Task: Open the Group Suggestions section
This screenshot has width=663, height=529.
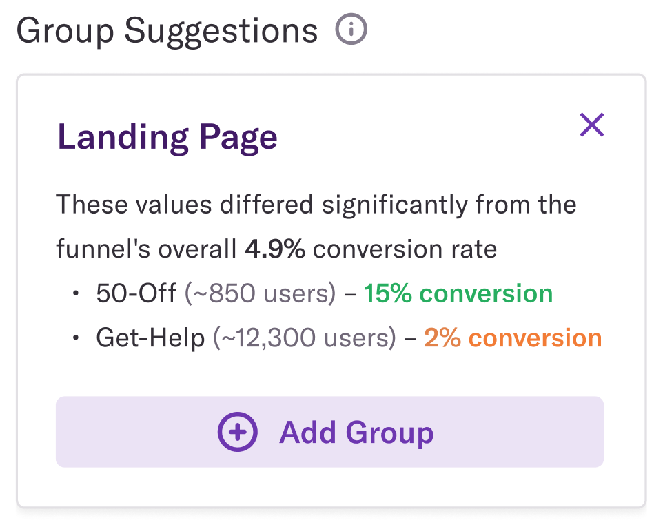Action: pos(167,29)
